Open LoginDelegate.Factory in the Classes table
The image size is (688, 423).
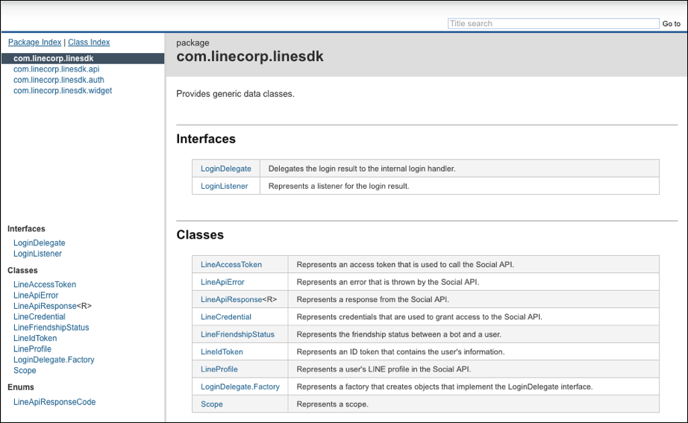[x=240, y=386]
